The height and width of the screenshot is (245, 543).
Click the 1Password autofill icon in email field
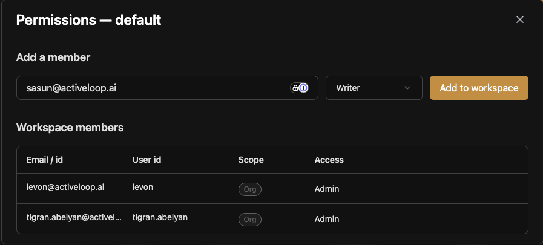pyautogui.click(x=303, y=88)
